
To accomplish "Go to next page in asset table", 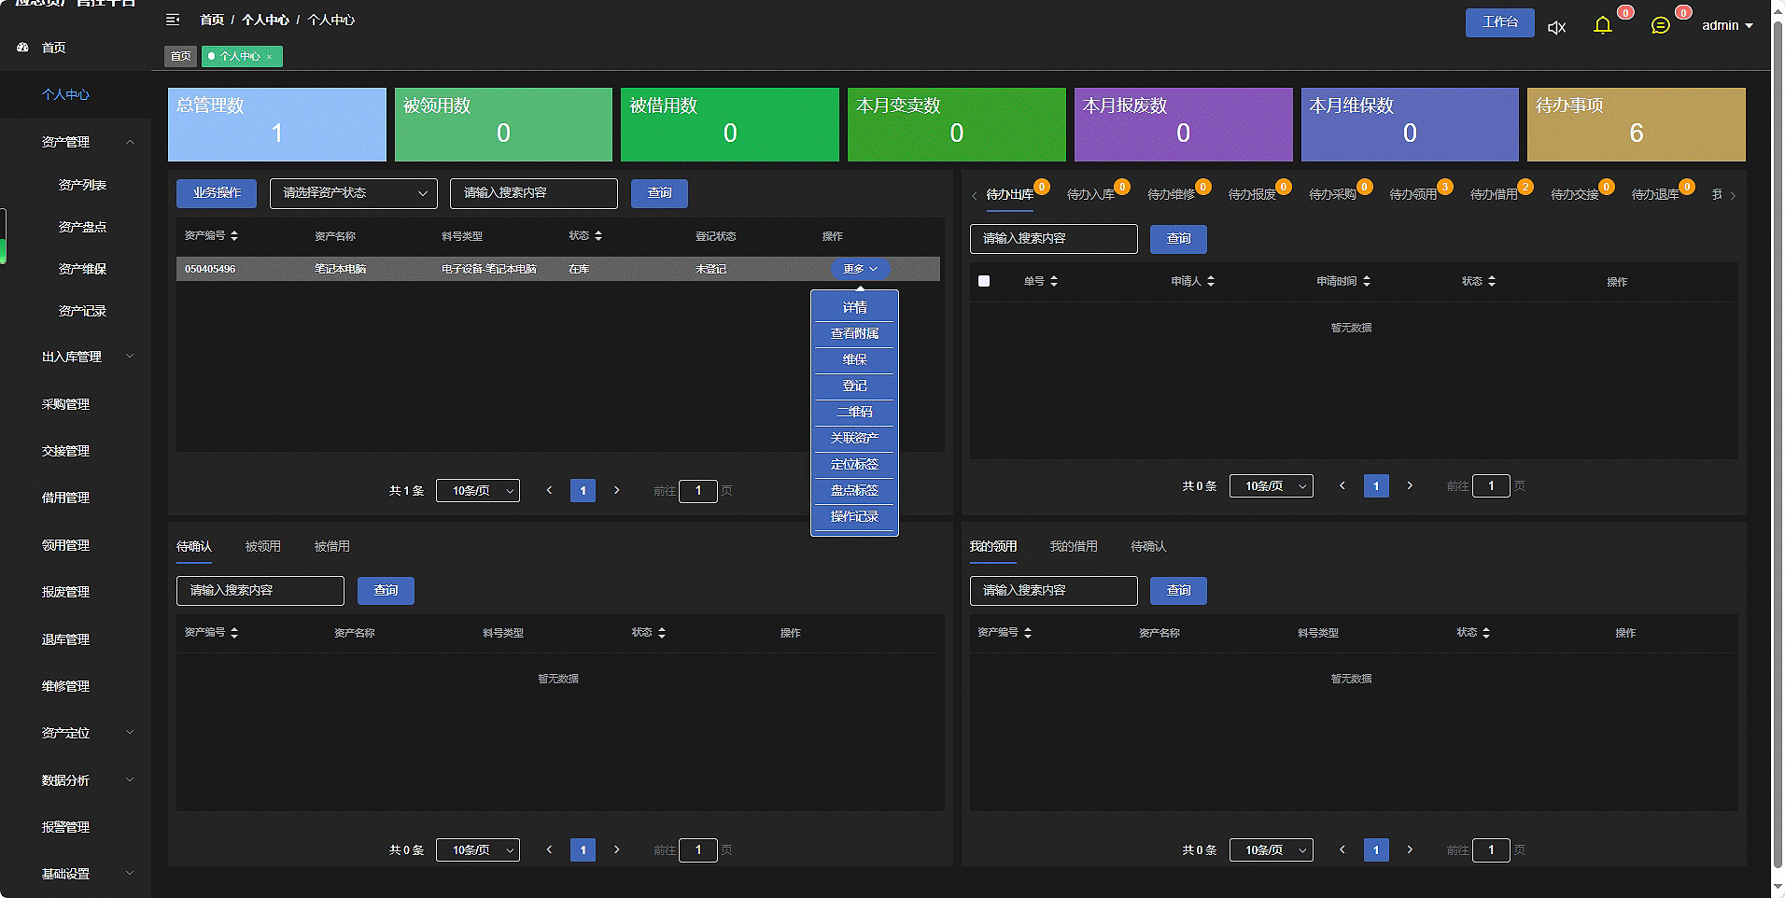I will point(616,490).
